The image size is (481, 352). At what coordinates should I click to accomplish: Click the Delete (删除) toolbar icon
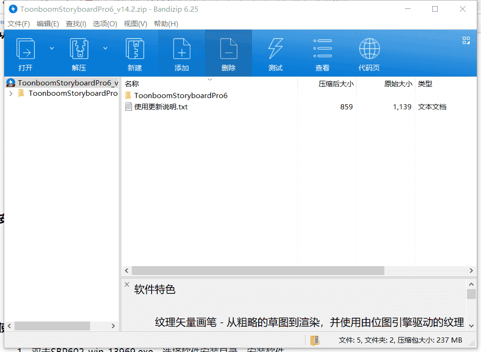click(x=229, y=49)
